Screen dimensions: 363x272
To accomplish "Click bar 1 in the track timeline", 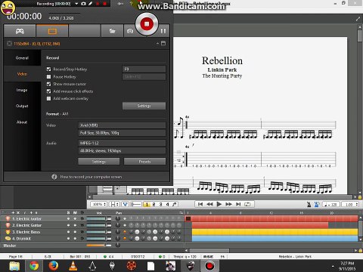I will (x=188, y=218).
